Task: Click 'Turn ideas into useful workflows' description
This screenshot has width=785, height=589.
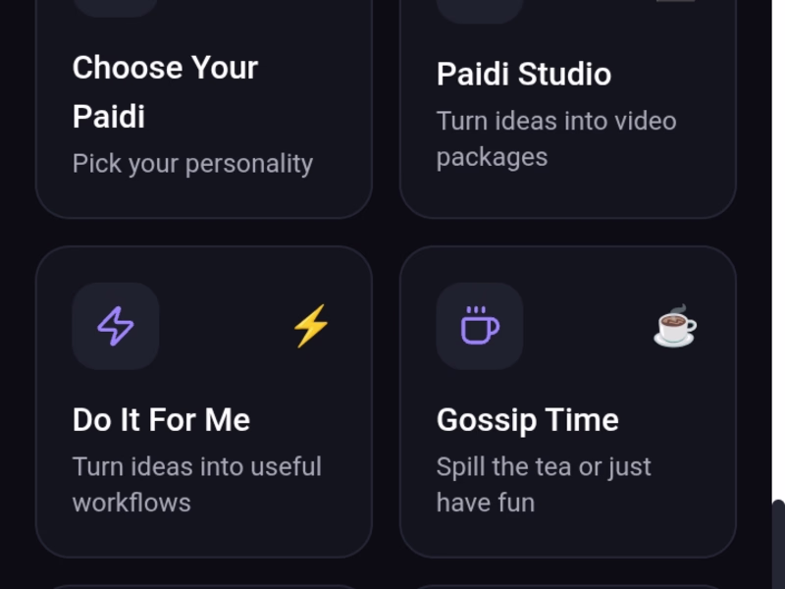Action: [x=197, y=484]
